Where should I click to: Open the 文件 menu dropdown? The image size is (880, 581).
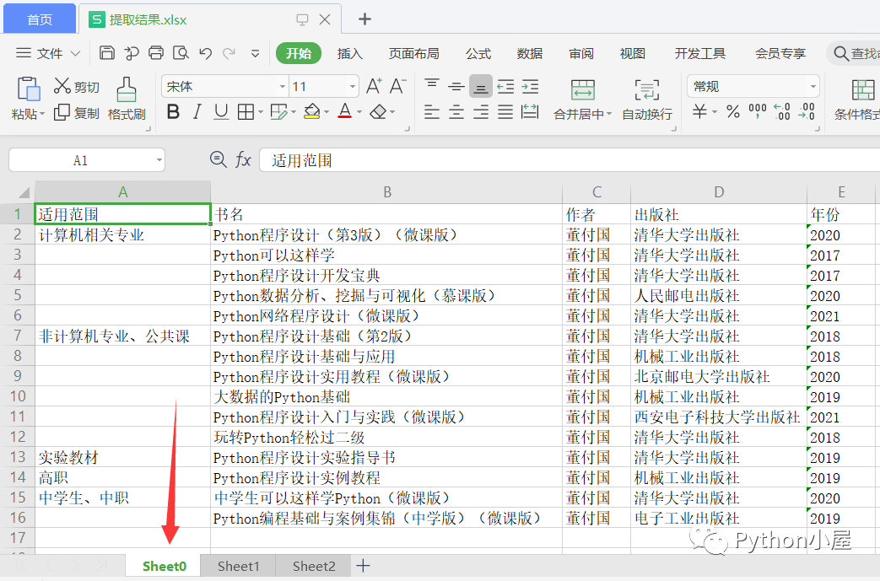tap(48, 53)
